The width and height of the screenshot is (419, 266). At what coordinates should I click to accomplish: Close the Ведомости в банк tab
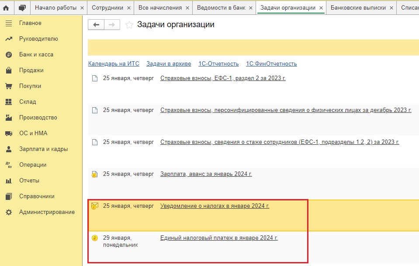251,8
